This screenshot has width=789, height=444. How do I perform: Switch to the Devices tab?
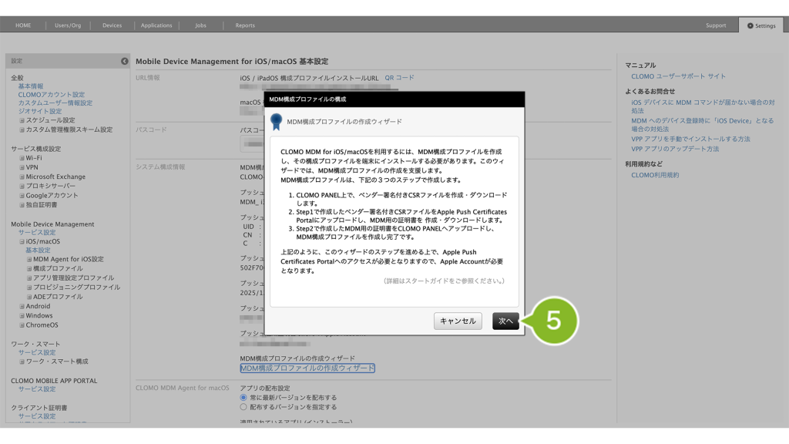(112, 25)
